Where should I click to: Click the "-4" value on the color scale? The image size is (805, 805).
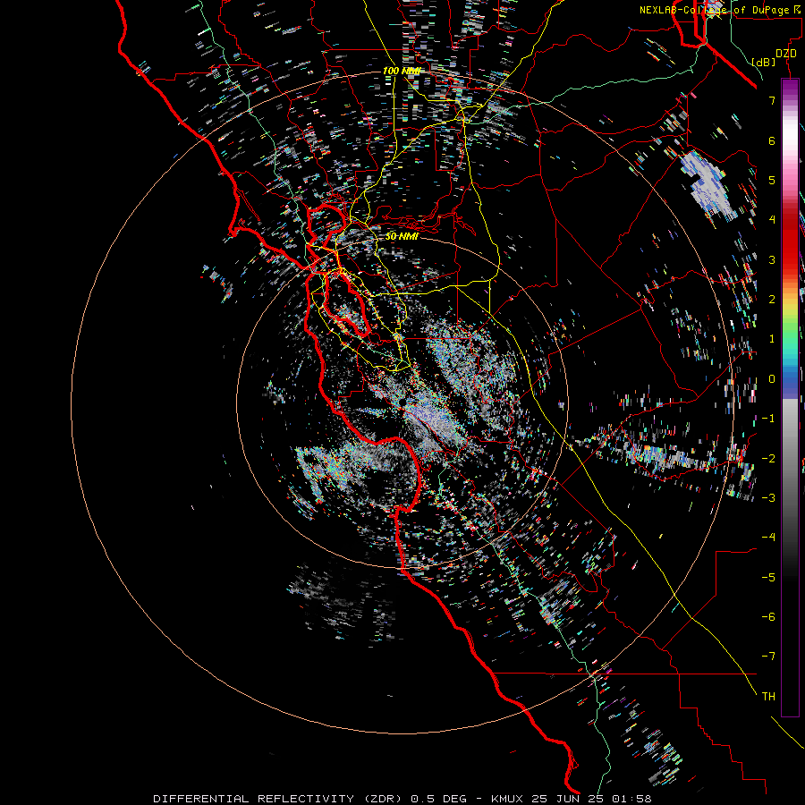tap(768, 537)
